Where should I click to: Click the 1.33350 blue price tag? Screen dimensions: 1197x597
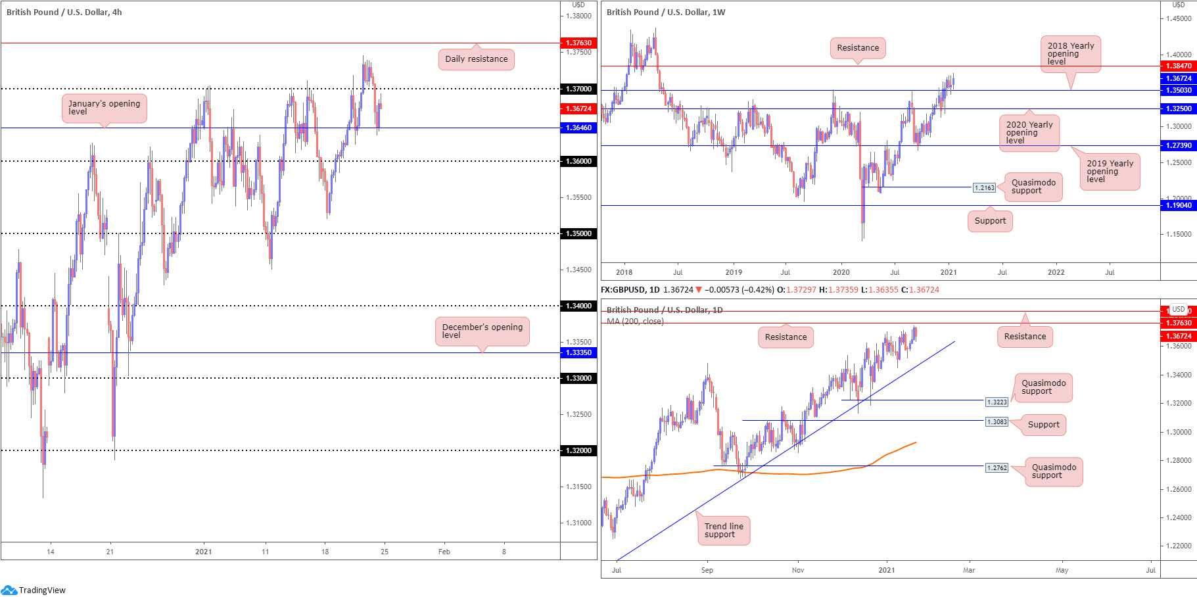[x=578, y=352]
